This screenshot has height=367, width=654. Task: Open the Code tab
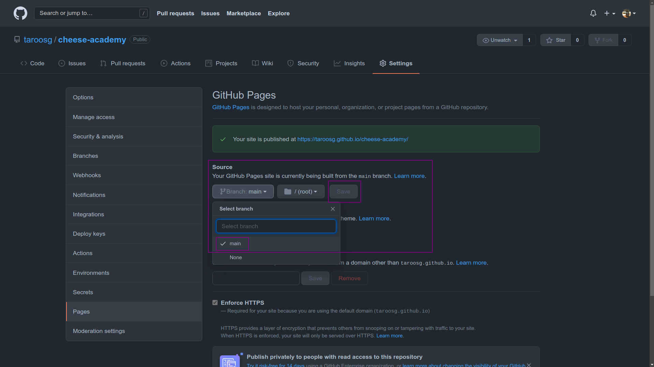click(x=32, y=63)
